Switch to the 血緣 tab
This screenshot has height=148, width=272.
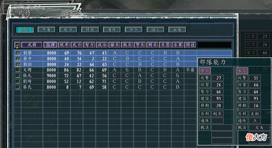(x=177, y=30)
